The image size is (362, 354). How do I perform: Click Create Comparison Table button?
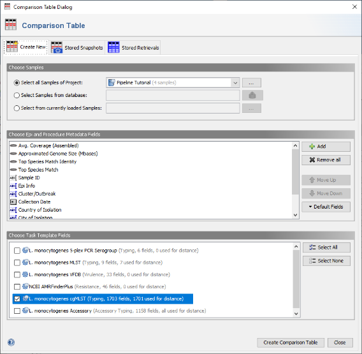pos(291,343)
